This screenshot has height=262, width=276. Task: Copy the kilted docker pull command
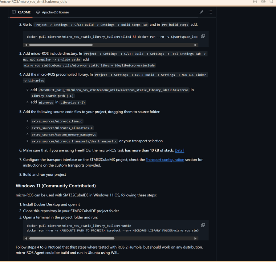click(x=203, y=36)
